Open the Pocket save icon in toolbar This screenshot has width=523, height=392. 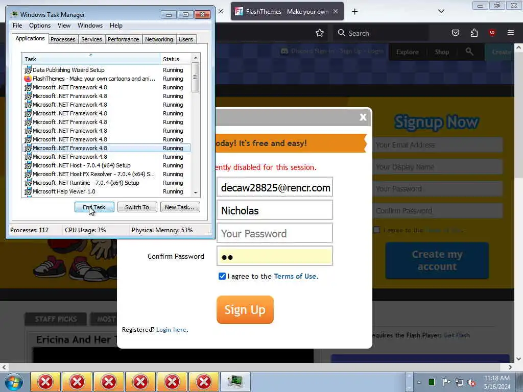click(x=455, y=33)
